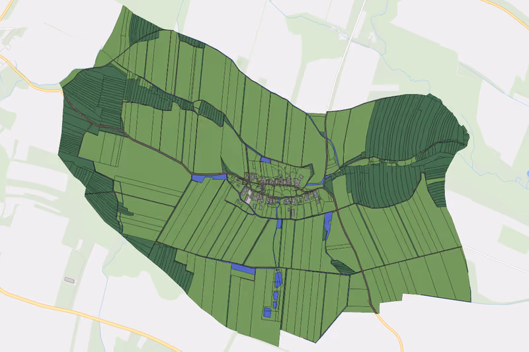Click the blue square pond at the southern end
This screenshot has width=529, height=352.
click(268, 312)
